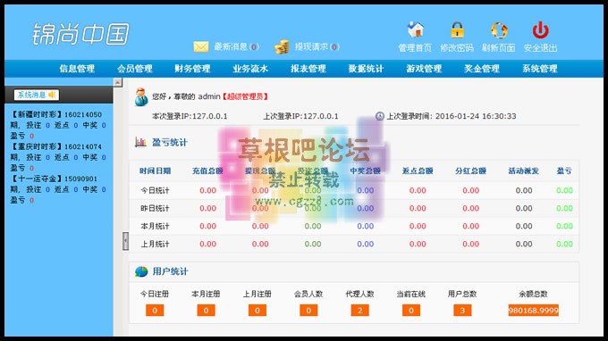The width and height of the screenshot is (608, 341).
Task: Click the 上月统计 row label
Action: pos(155,244)
